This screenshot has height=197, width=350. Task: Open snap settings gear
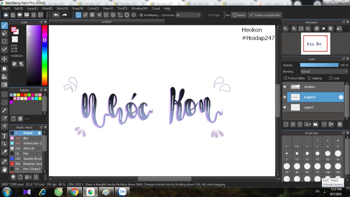[x=134, y=15]
